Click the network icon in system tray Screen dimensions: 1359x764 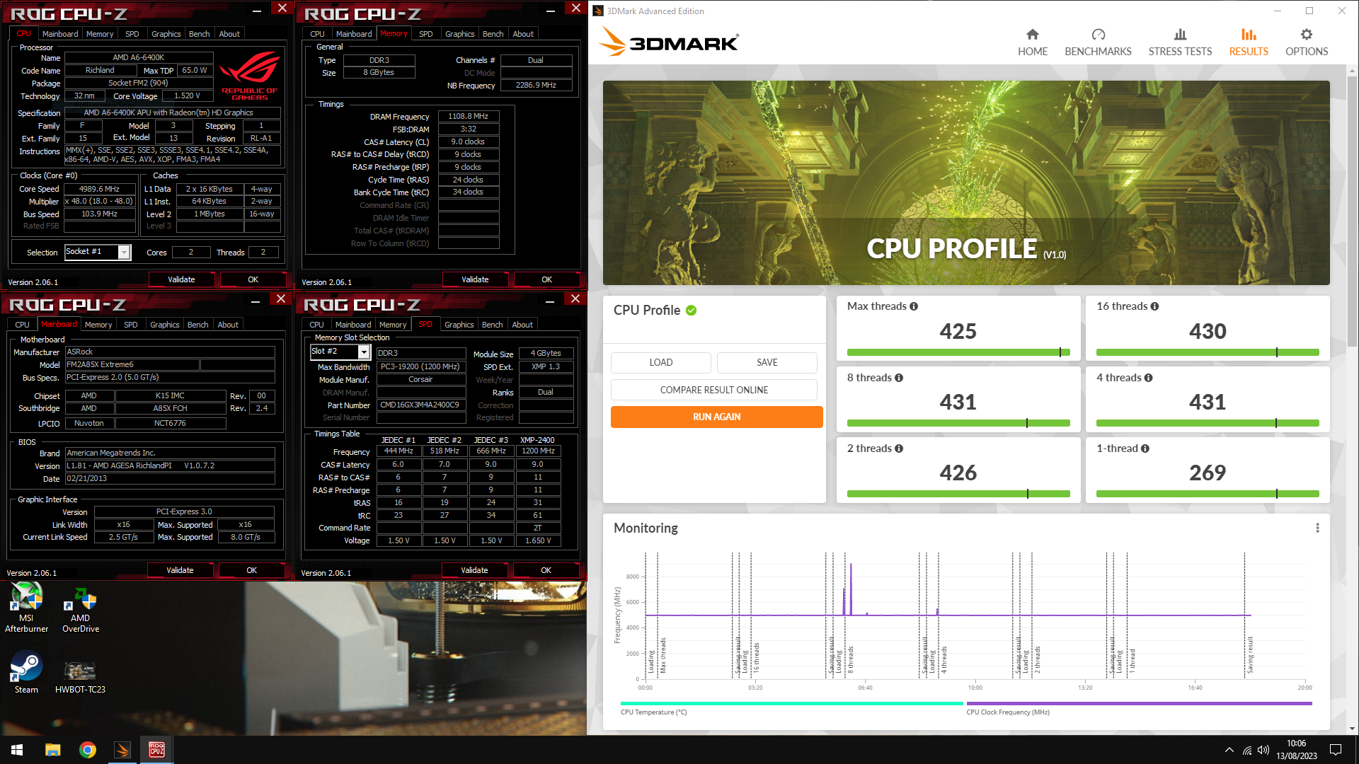(x=1246, y=750)
